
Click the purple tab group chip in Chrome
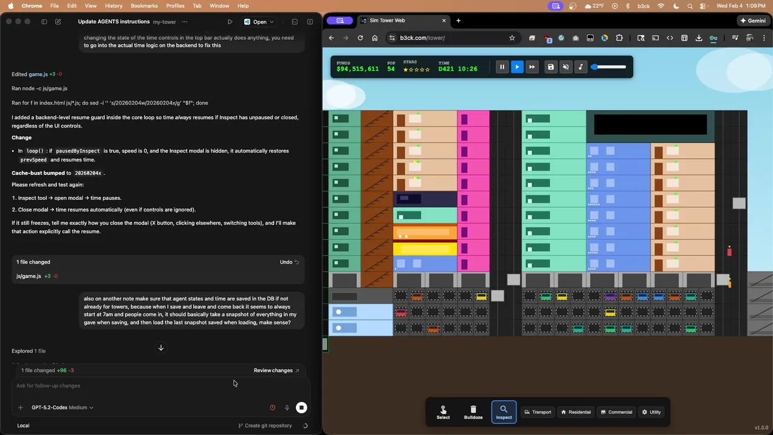[x=340, y=21]
